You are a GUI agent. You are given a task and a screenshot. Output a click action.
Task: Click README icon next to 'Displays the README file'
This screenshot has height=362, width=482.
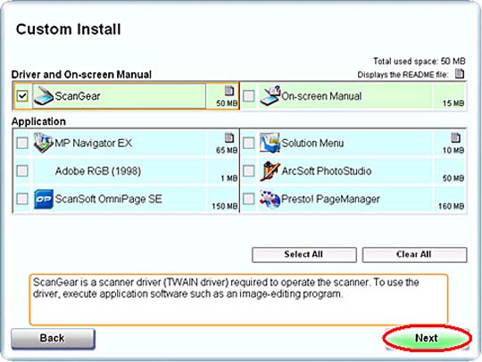click(x=460, y=74)
